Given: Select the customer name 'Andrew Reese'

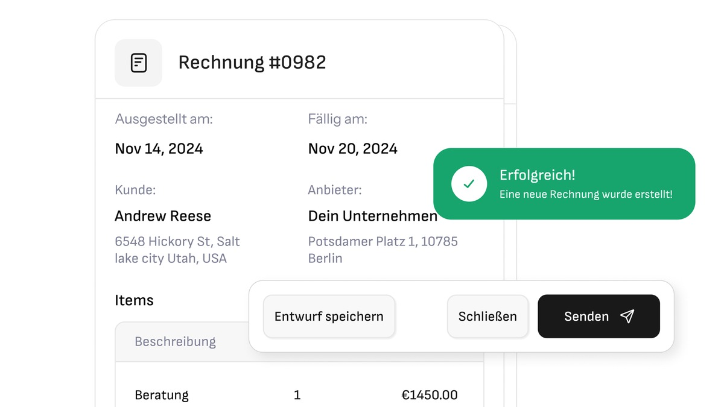Looking at the screenshot, I should [163, 216].
